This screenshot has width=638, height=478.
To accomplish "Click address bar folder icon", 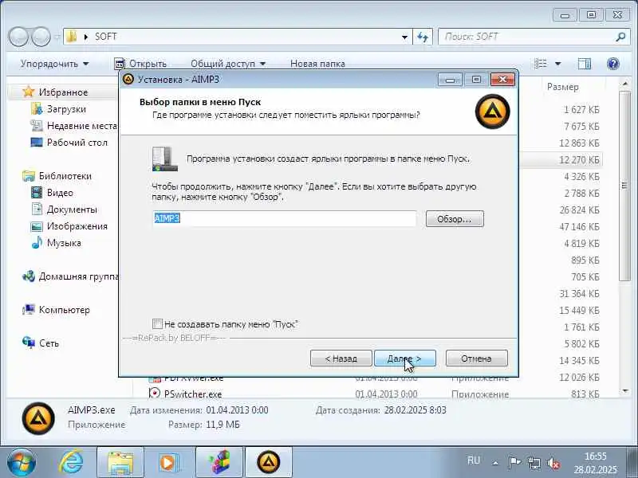I will pos(72,37).
